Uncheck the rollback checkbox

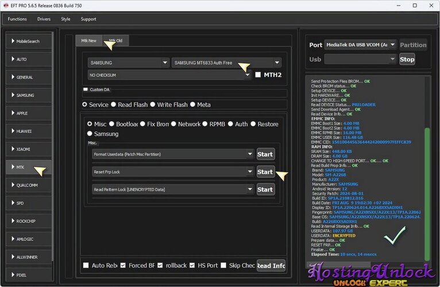pos(160,265)
